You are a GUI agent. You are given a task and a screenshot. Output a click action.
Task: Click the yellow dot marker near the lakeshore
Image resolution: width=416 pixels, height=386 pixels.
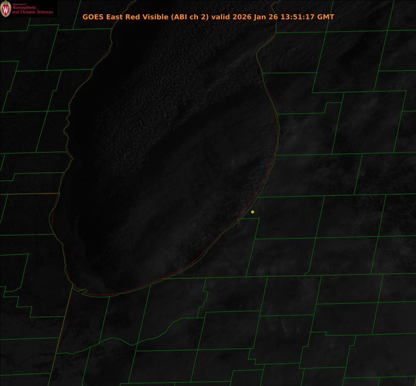pos(252,212)
